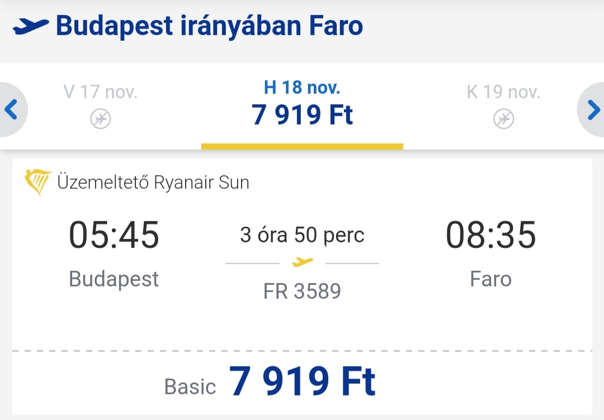The width and height of the screenshot is (604, 420).
Task: Select the V 17 nov. date tab
Action: 101,107
